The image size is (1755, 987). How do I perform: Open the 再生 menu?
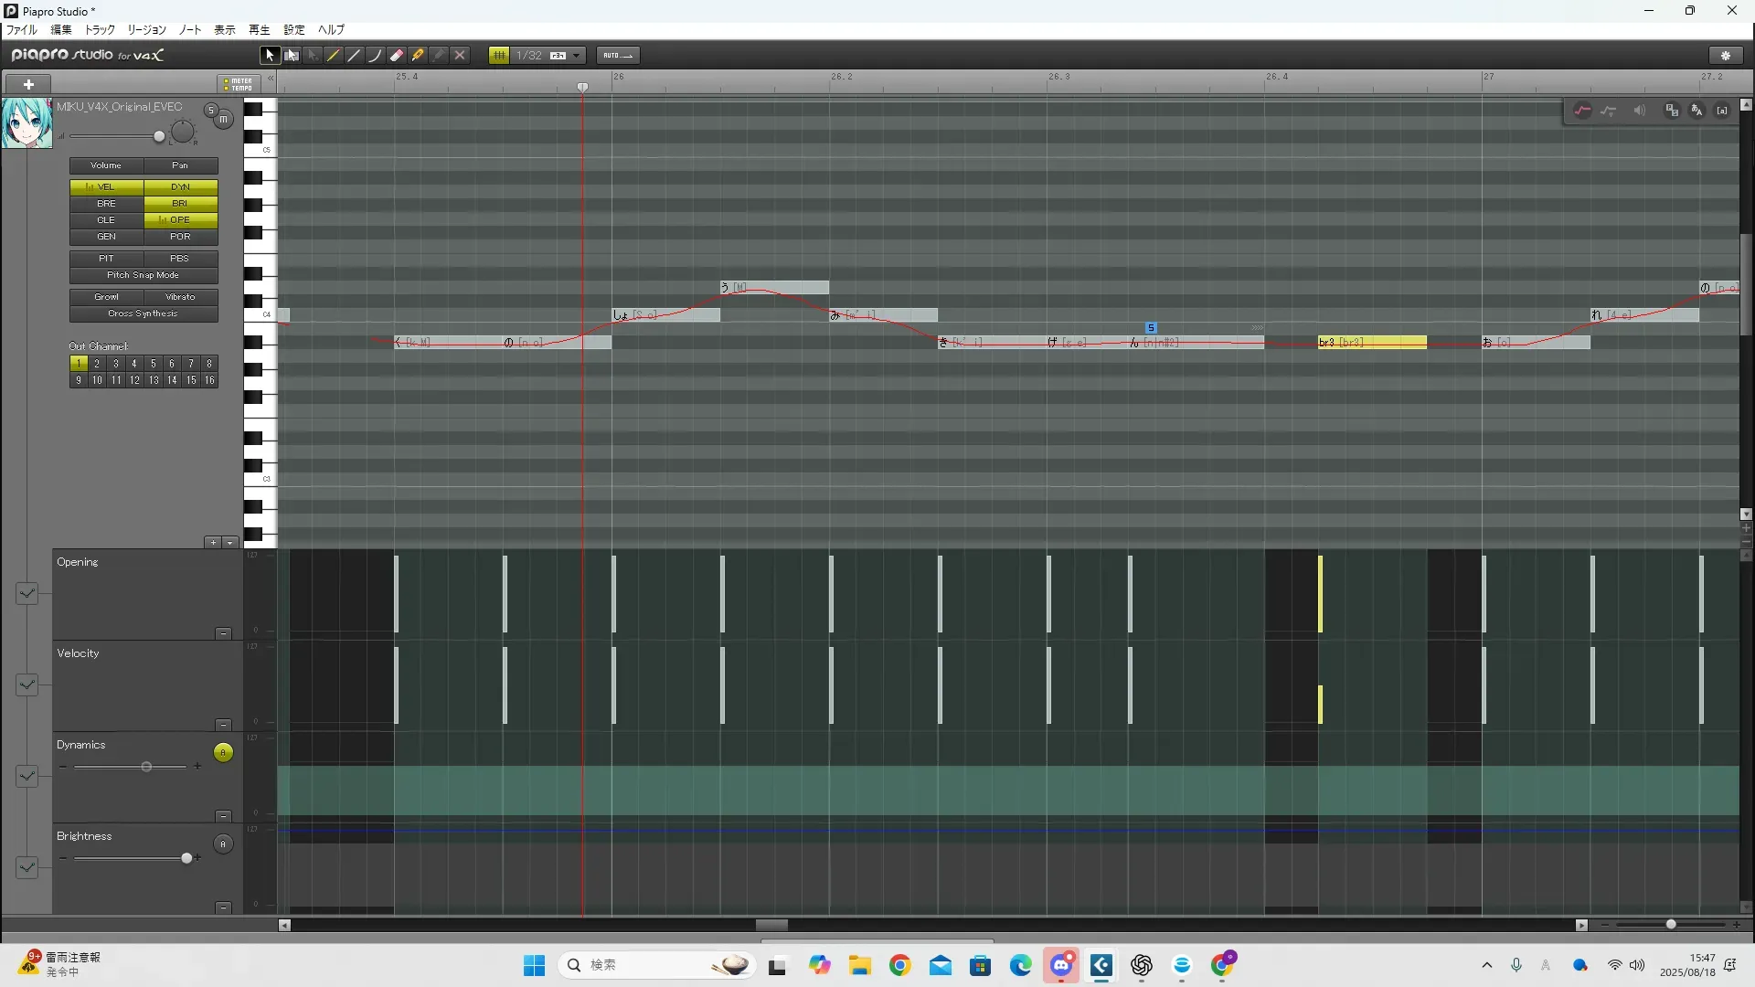(x=260, y=30)
